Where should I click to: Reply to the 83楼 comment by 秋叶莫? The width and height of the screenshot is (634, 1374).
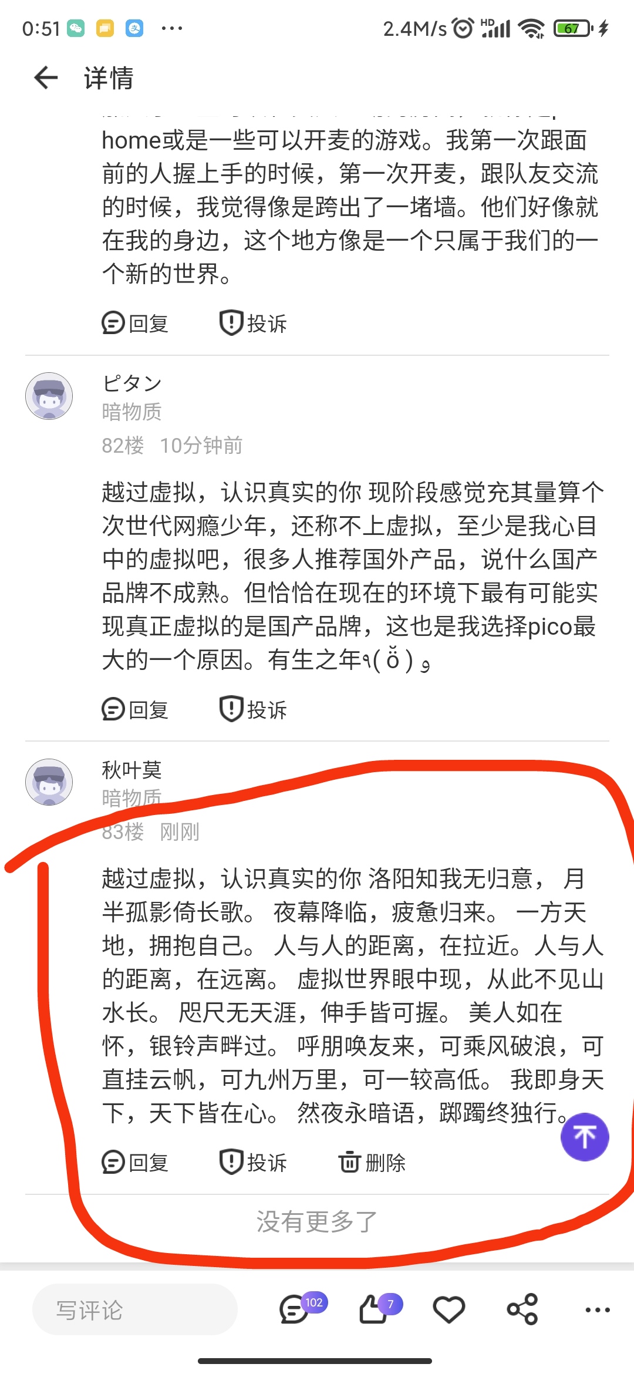point(135,1162)
